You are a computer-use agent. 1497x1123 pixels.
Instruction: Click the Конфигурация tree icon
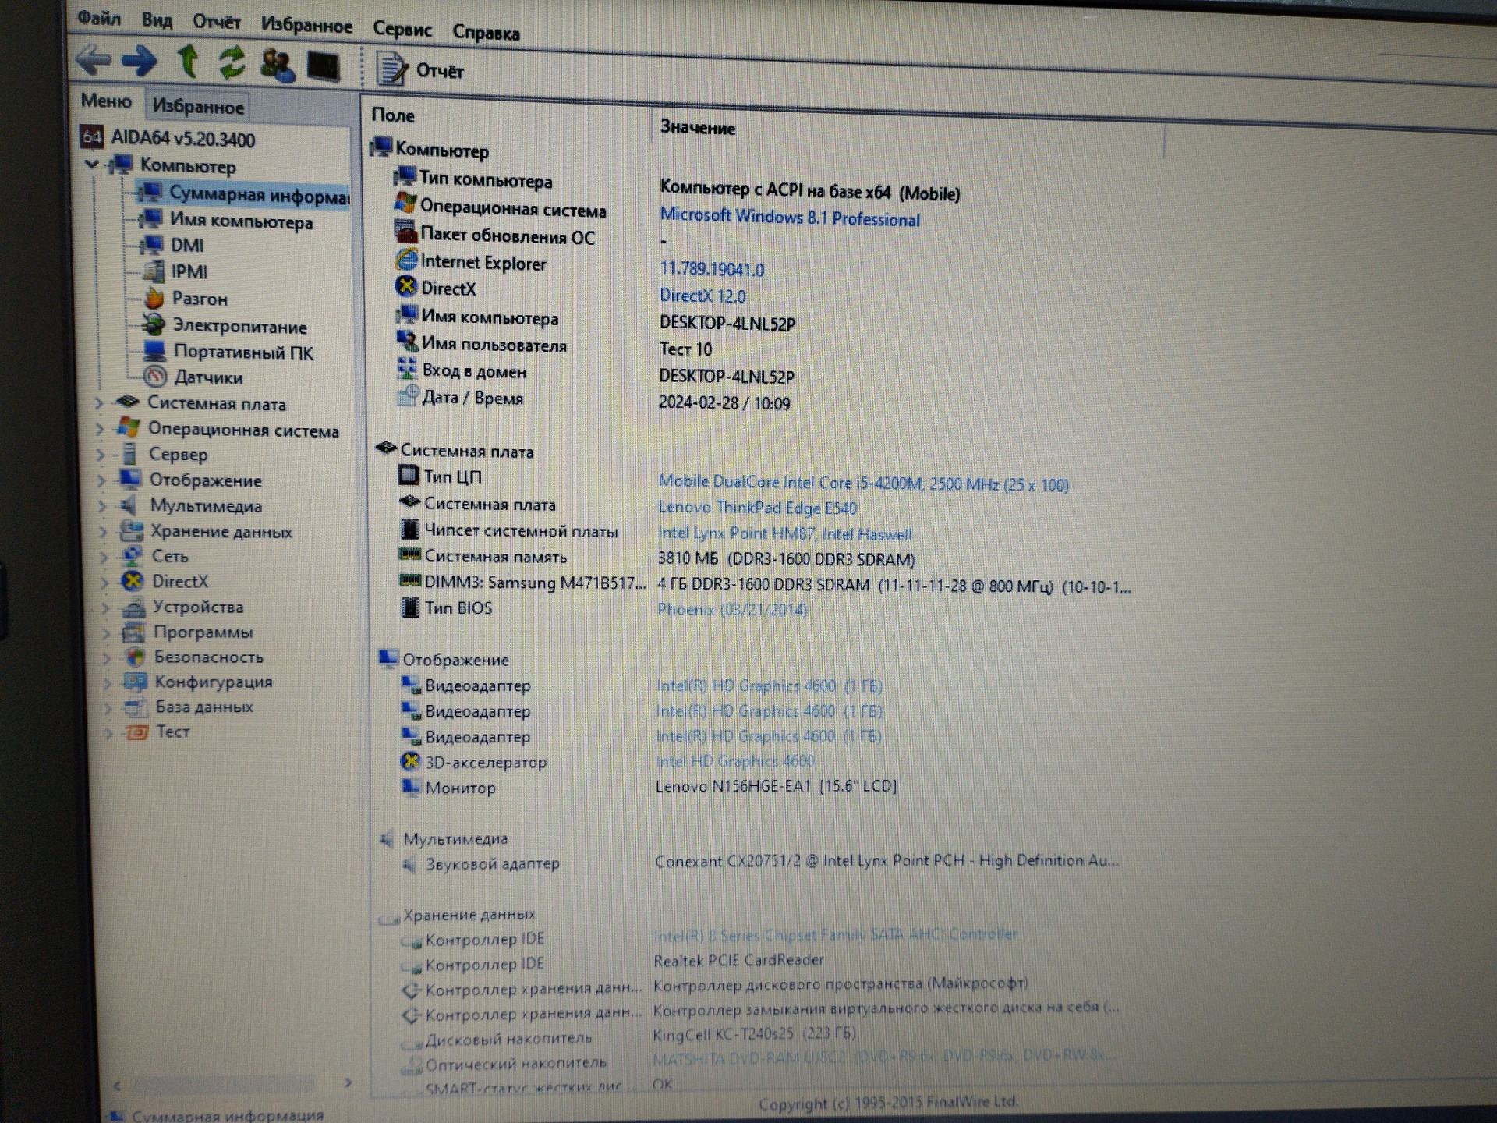tap(136, 682)
